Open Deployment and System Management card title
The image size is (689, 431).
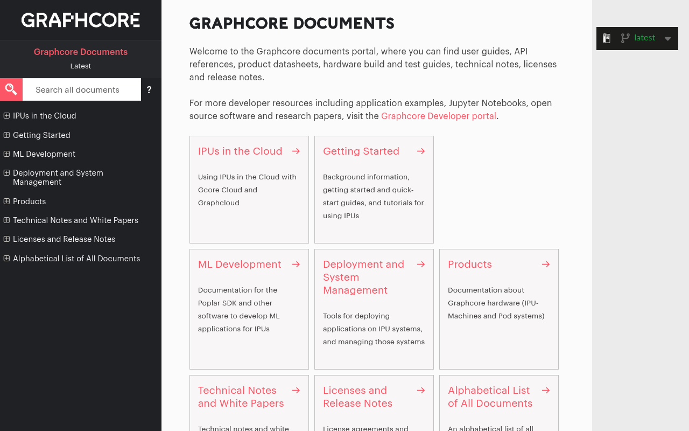(363, 277)
